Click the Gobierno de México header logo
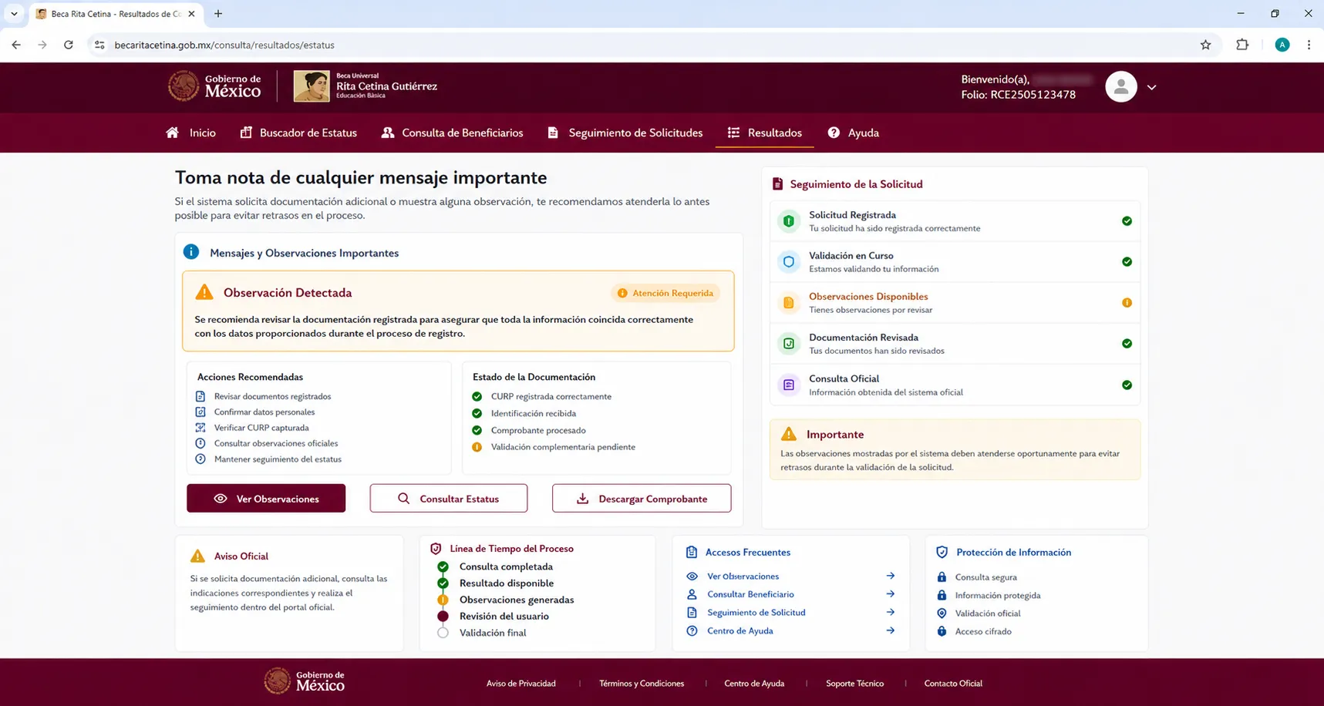 [215, 86]
